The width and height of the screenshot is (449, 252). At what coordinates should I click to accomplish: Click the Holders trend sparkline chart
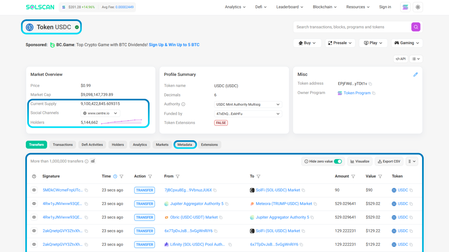[x=122, y=122]
